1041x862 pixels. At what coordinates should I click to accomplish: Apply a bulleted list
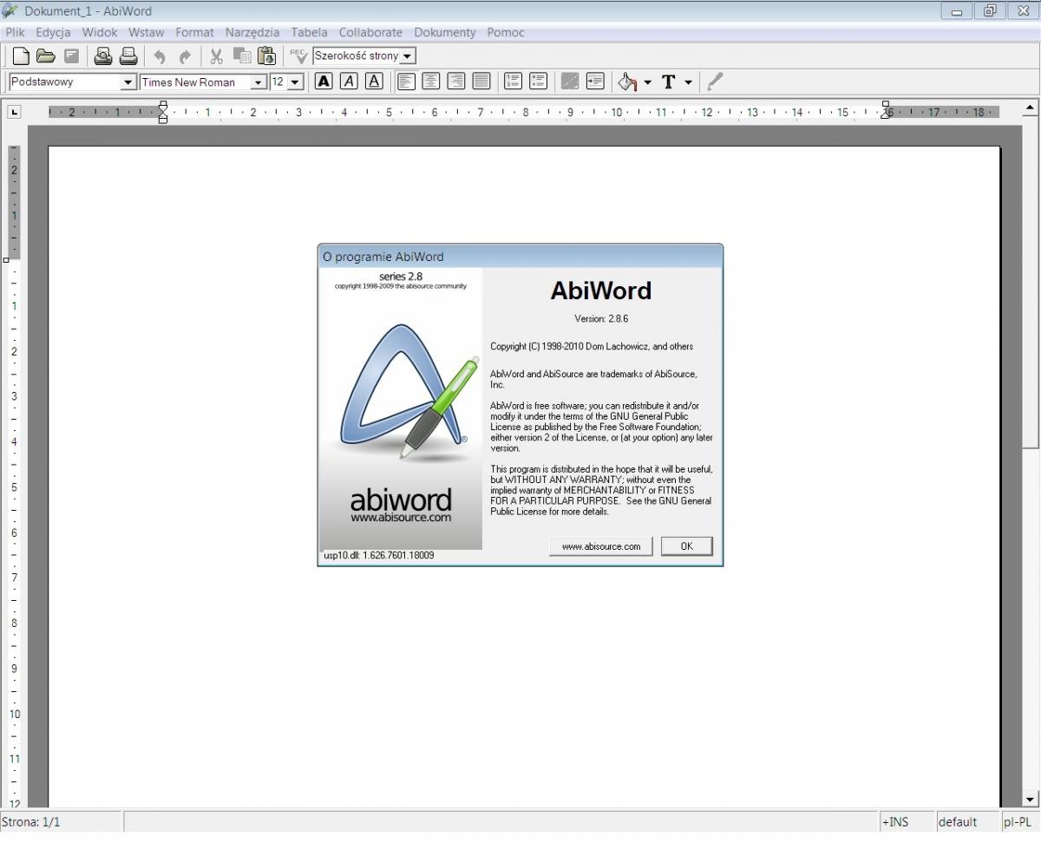(539, 82)
